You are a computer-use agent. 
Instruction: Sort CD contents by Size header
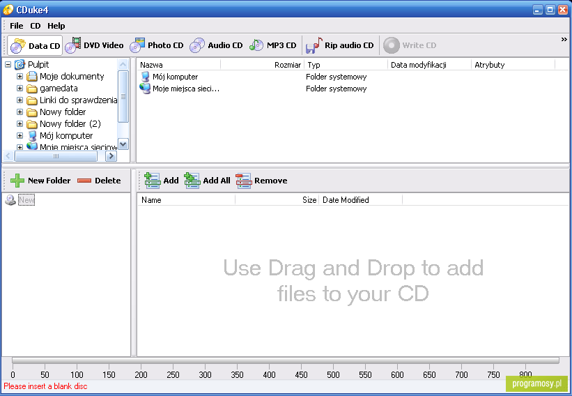(x=277, y=200)
